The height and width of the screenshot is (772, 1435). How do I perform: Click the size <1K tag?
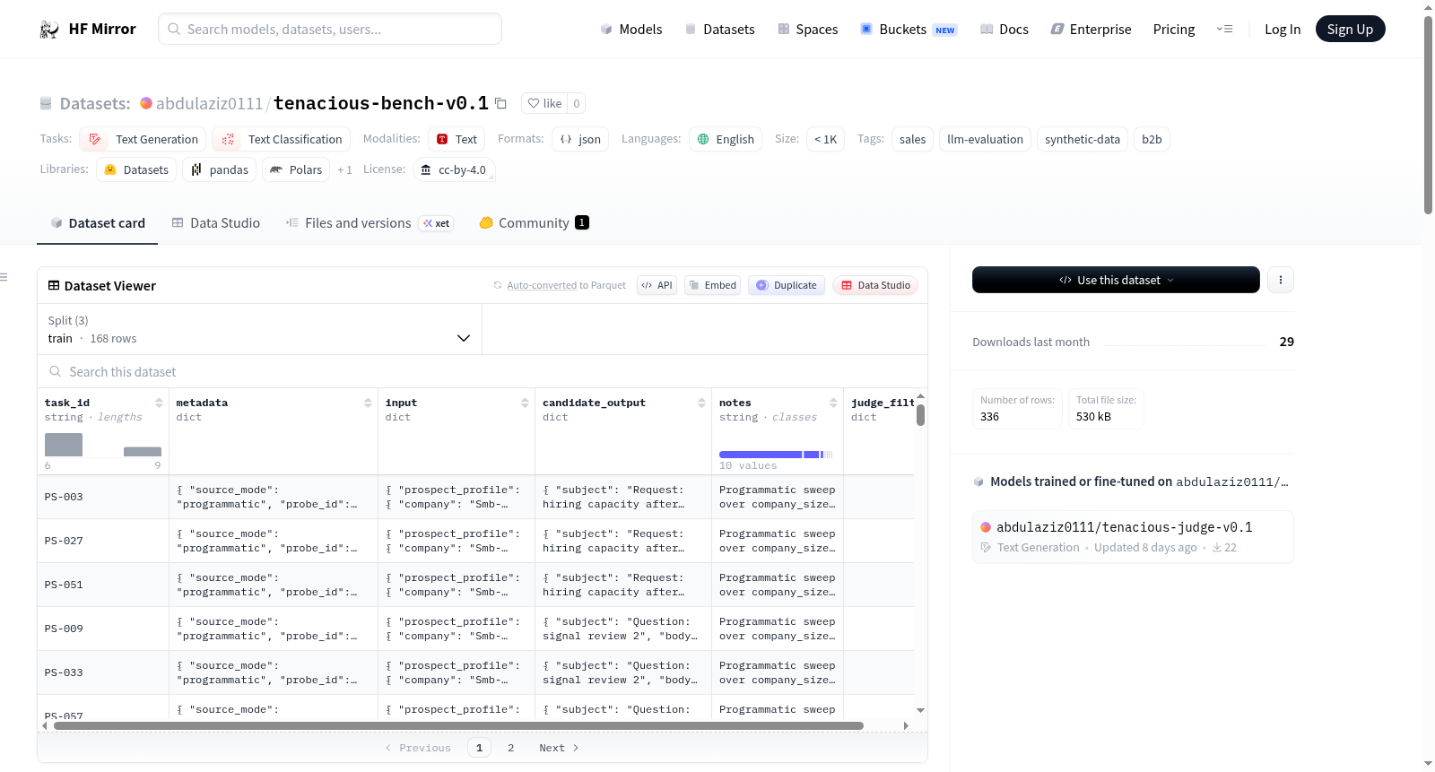tap(825, 139)
